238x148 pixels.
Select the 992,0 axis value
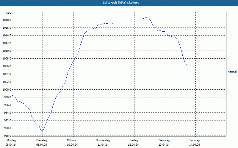(7, 120)
